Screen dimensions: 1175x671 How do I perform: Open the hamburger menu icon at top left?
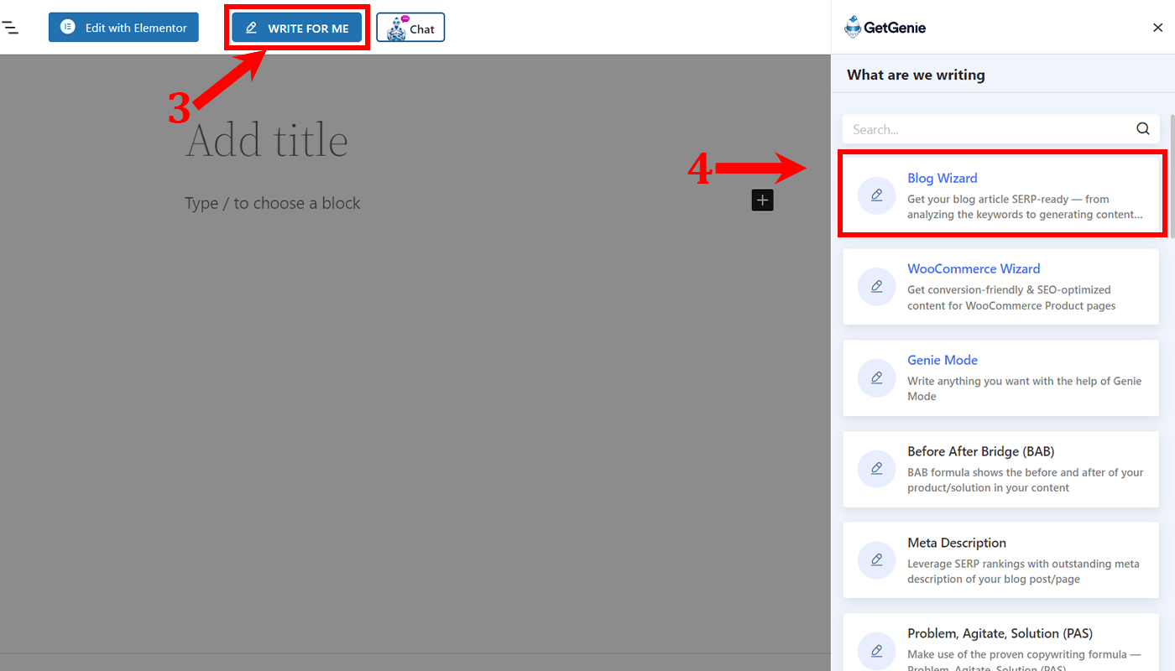10,28
